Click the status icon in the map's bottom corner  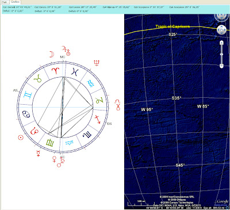coord(227,208)
